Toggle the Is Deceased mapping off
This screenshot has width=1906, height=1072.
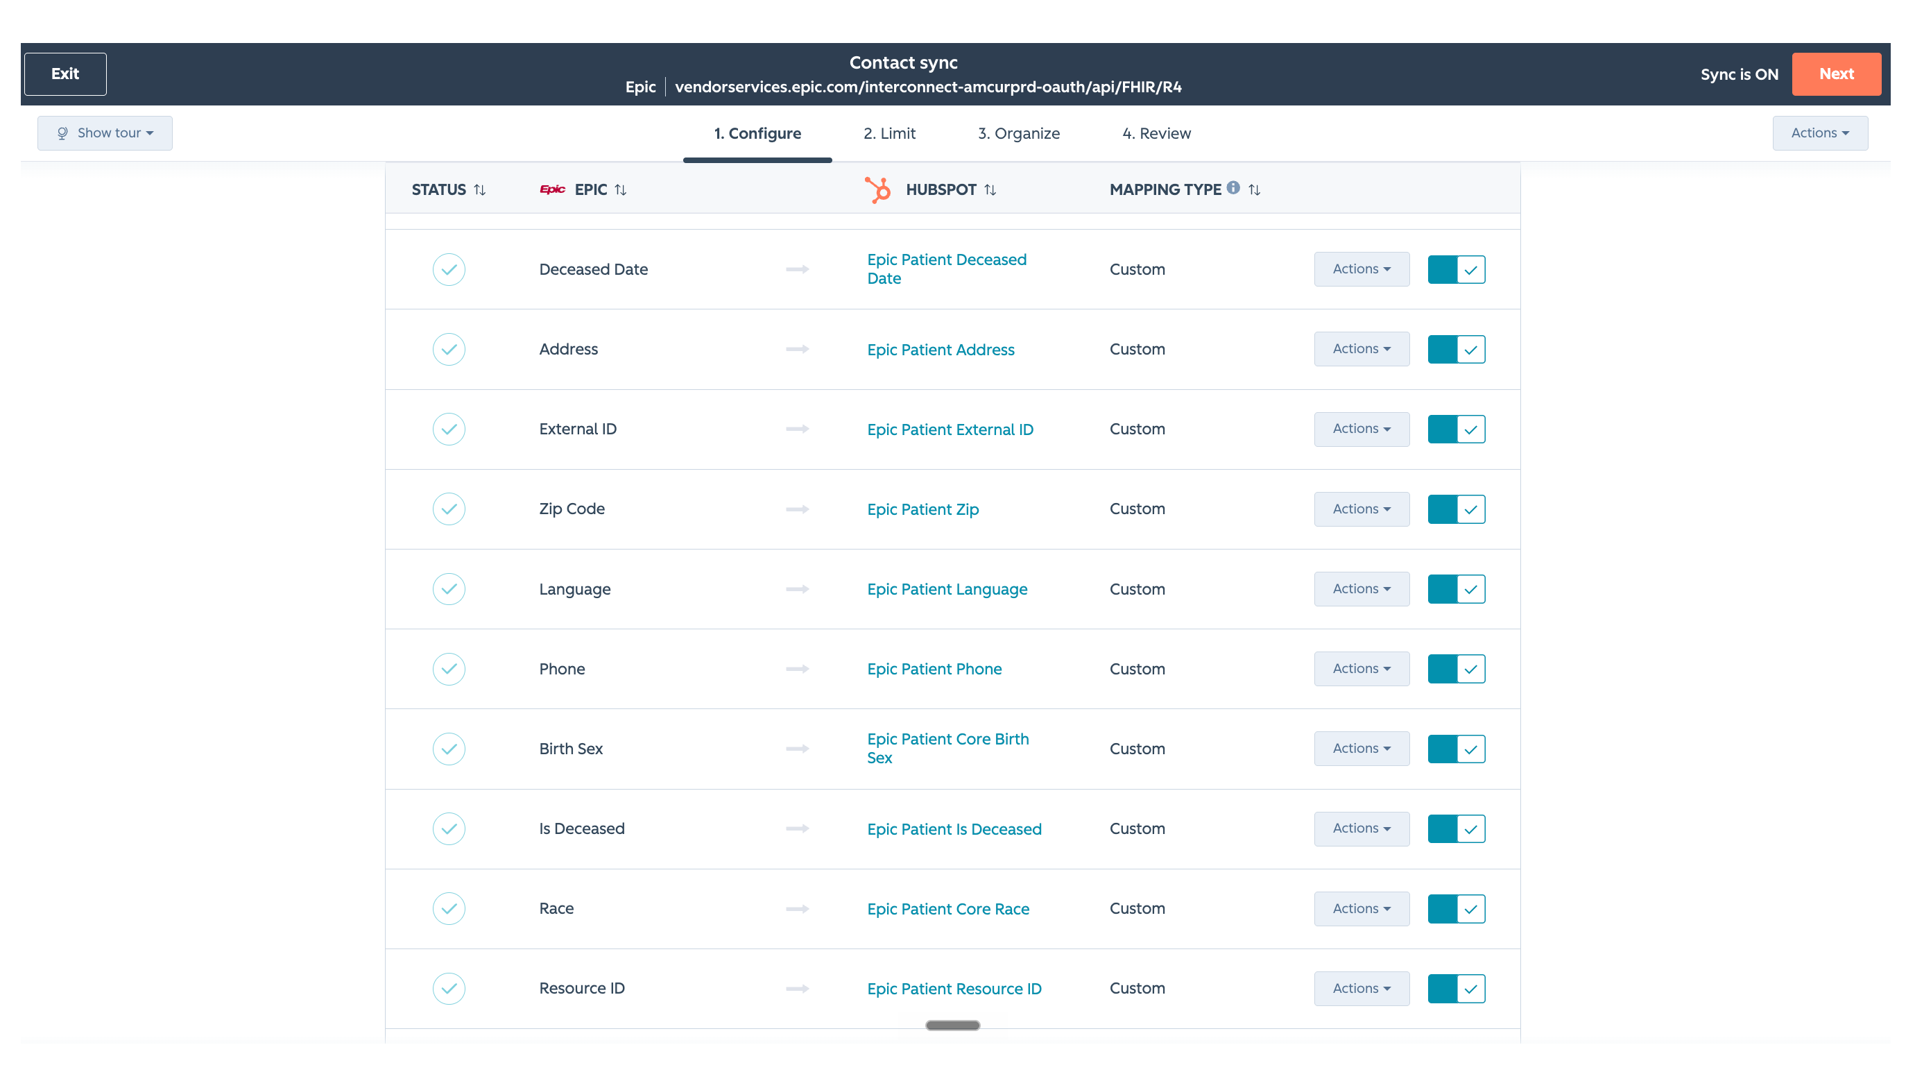pyautogui.click(x=1456, y=829)
